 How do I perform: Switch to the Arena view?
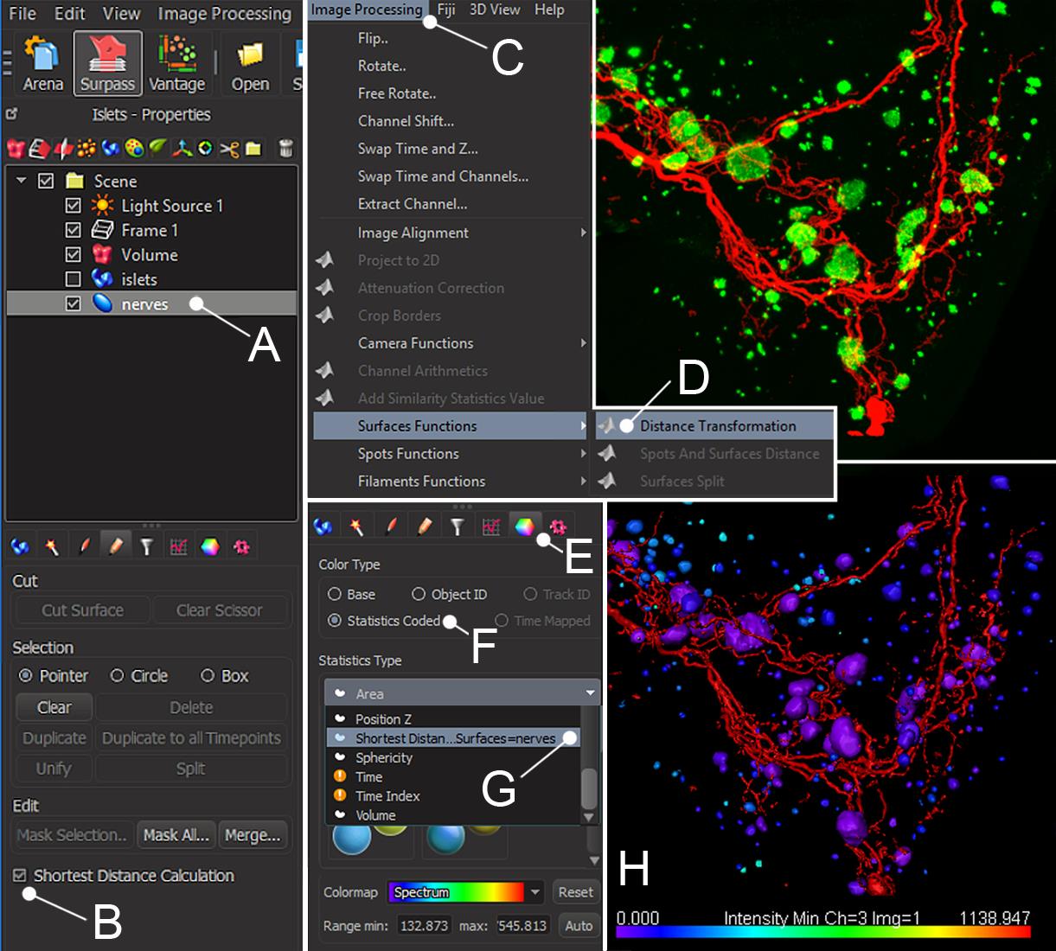[x=42, y=63]
